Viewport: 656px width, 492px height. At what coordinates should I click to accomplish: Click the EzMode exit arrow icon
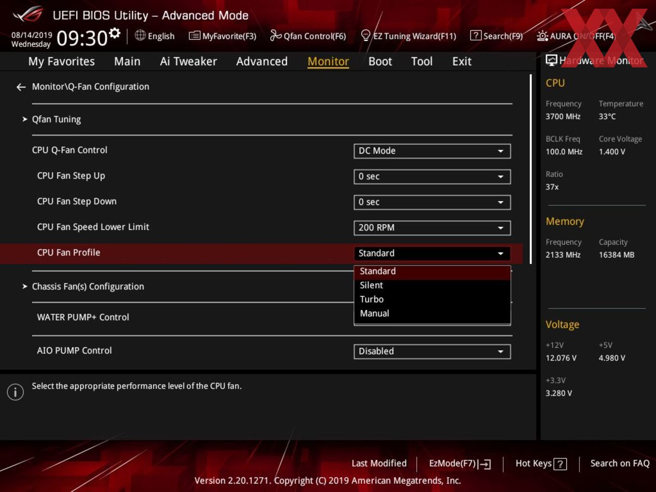[x=485, y=464]
